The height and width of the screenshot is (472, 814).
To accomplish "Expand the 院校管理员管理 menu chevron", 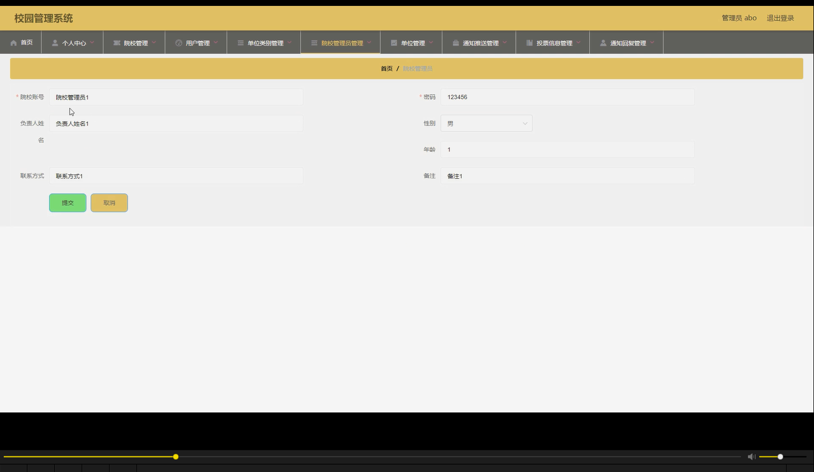I will coord(369,42).
